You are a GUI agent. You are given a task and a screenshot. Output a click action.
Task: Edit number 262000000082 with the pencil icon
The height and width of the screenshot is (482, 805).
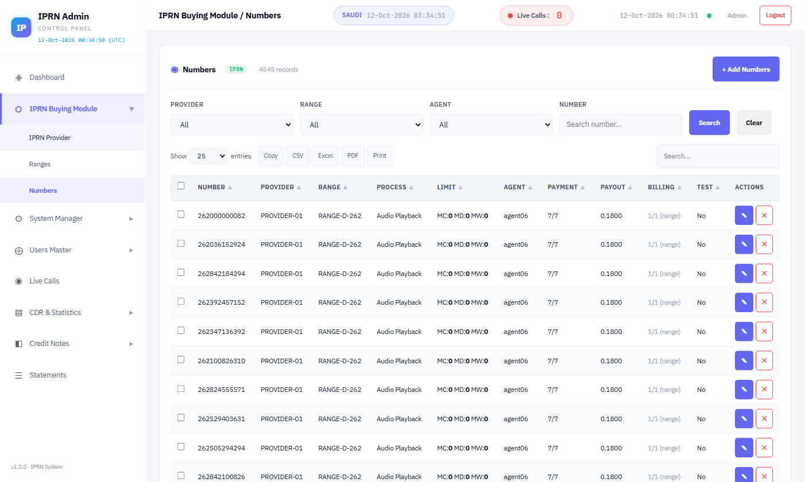[744, 215]
